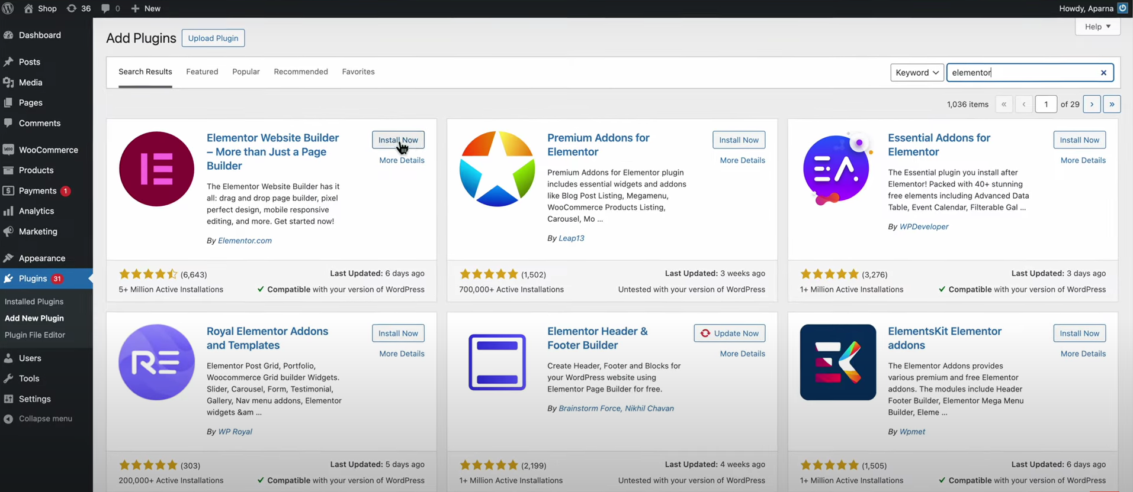This screenshot has height=492, width=1133.
Task: Expand the Help panel
Action: [x=1097, y=27]
